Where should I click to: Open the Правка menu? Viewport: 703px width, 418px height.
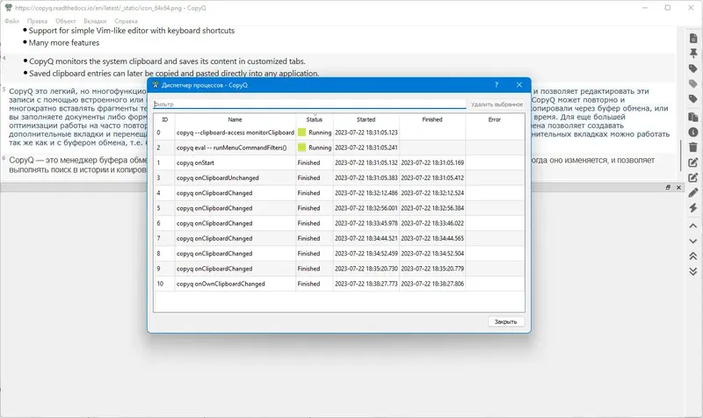pos(37,21)
